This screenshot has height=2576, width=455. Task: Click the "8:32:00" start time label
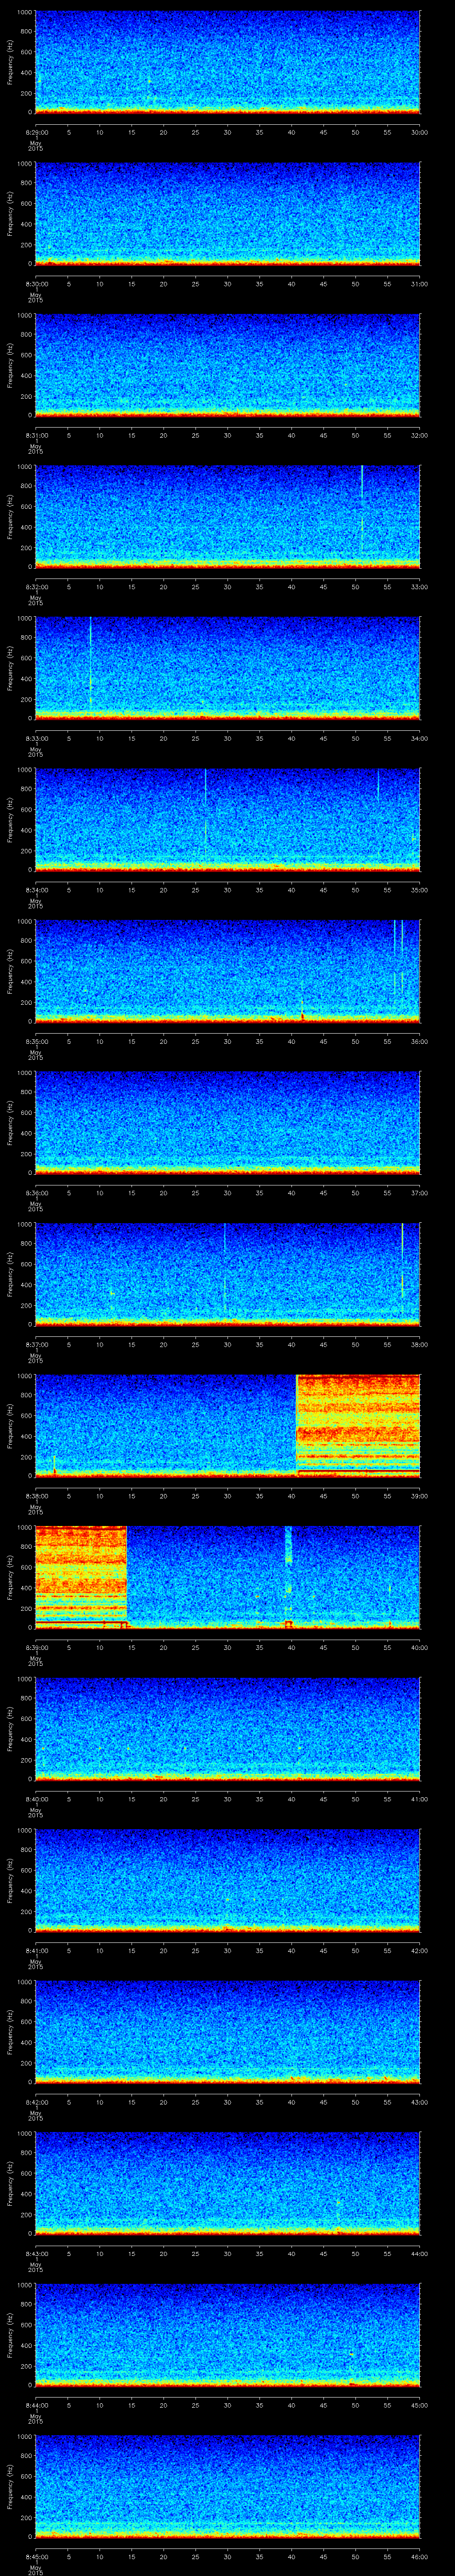click(x=36, y=587)
